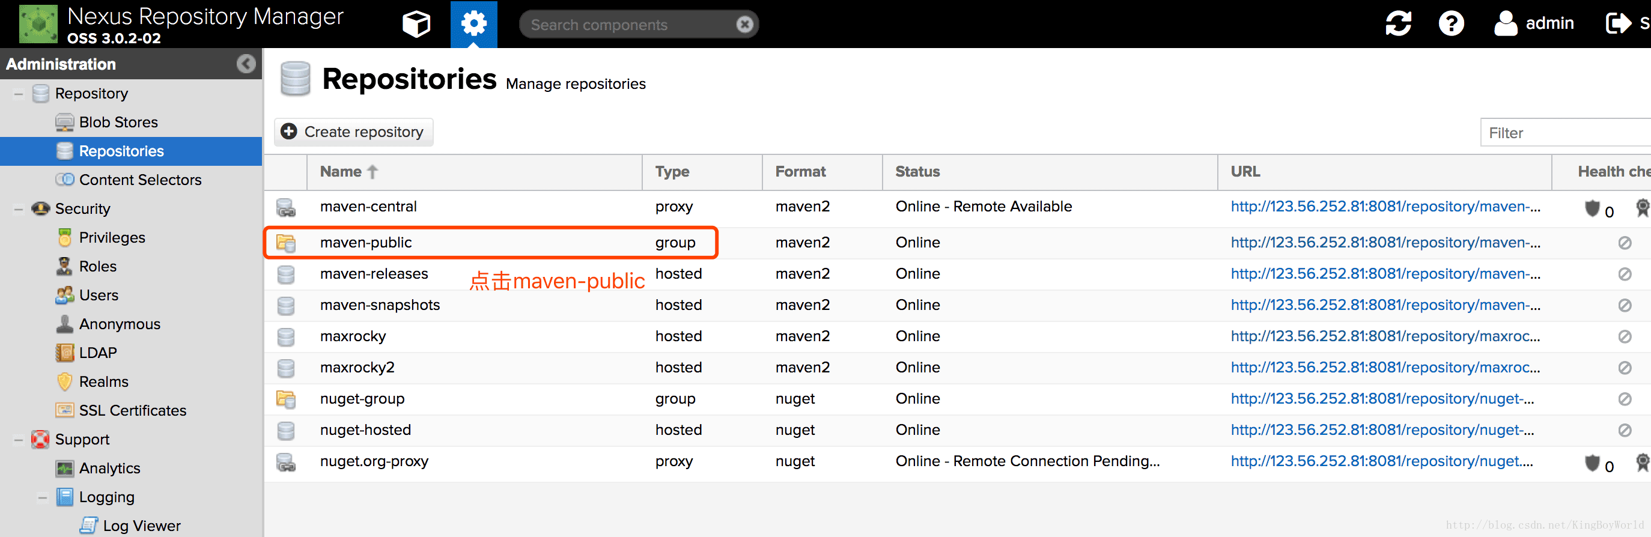The width and height of the screenshot is (1651, 537).
Task: Click the admin user icon
Action: tap(1506, 23)
